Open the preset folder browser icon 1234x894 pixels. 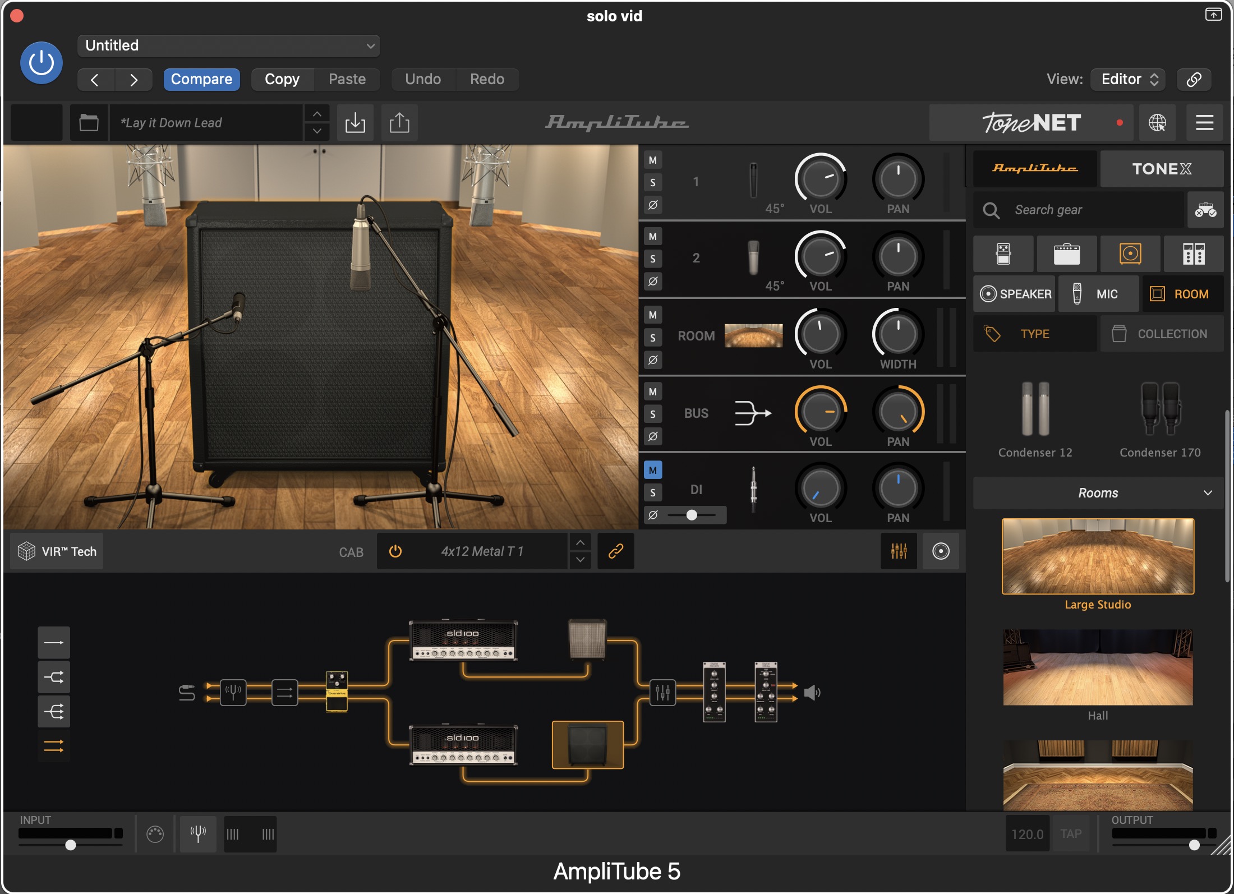(89, 122)
